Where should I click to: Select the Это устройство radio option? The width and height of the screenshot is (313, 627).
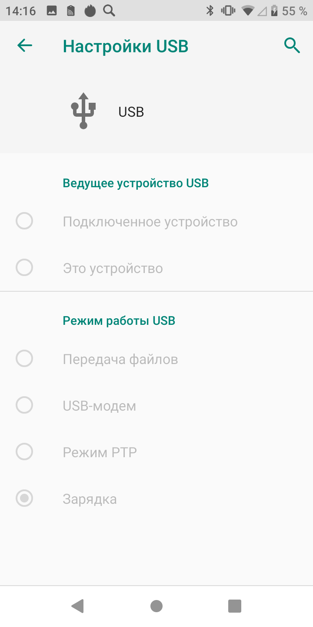pos(24,267)
